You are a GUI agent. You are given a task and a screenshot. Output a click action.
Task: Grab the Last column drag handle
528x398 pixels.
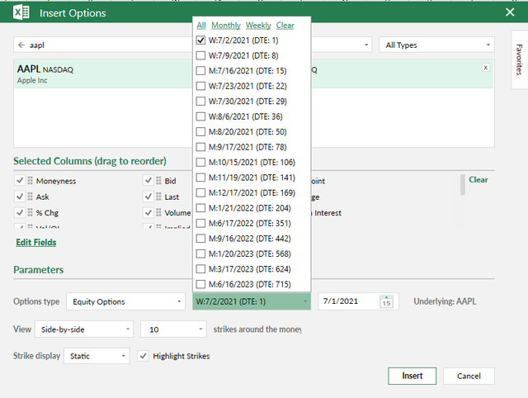coord(158,197)
